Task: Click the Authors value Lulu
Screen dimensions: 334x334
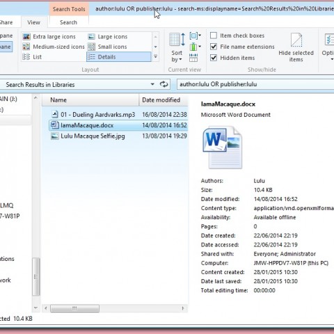Action: point(259,181)
